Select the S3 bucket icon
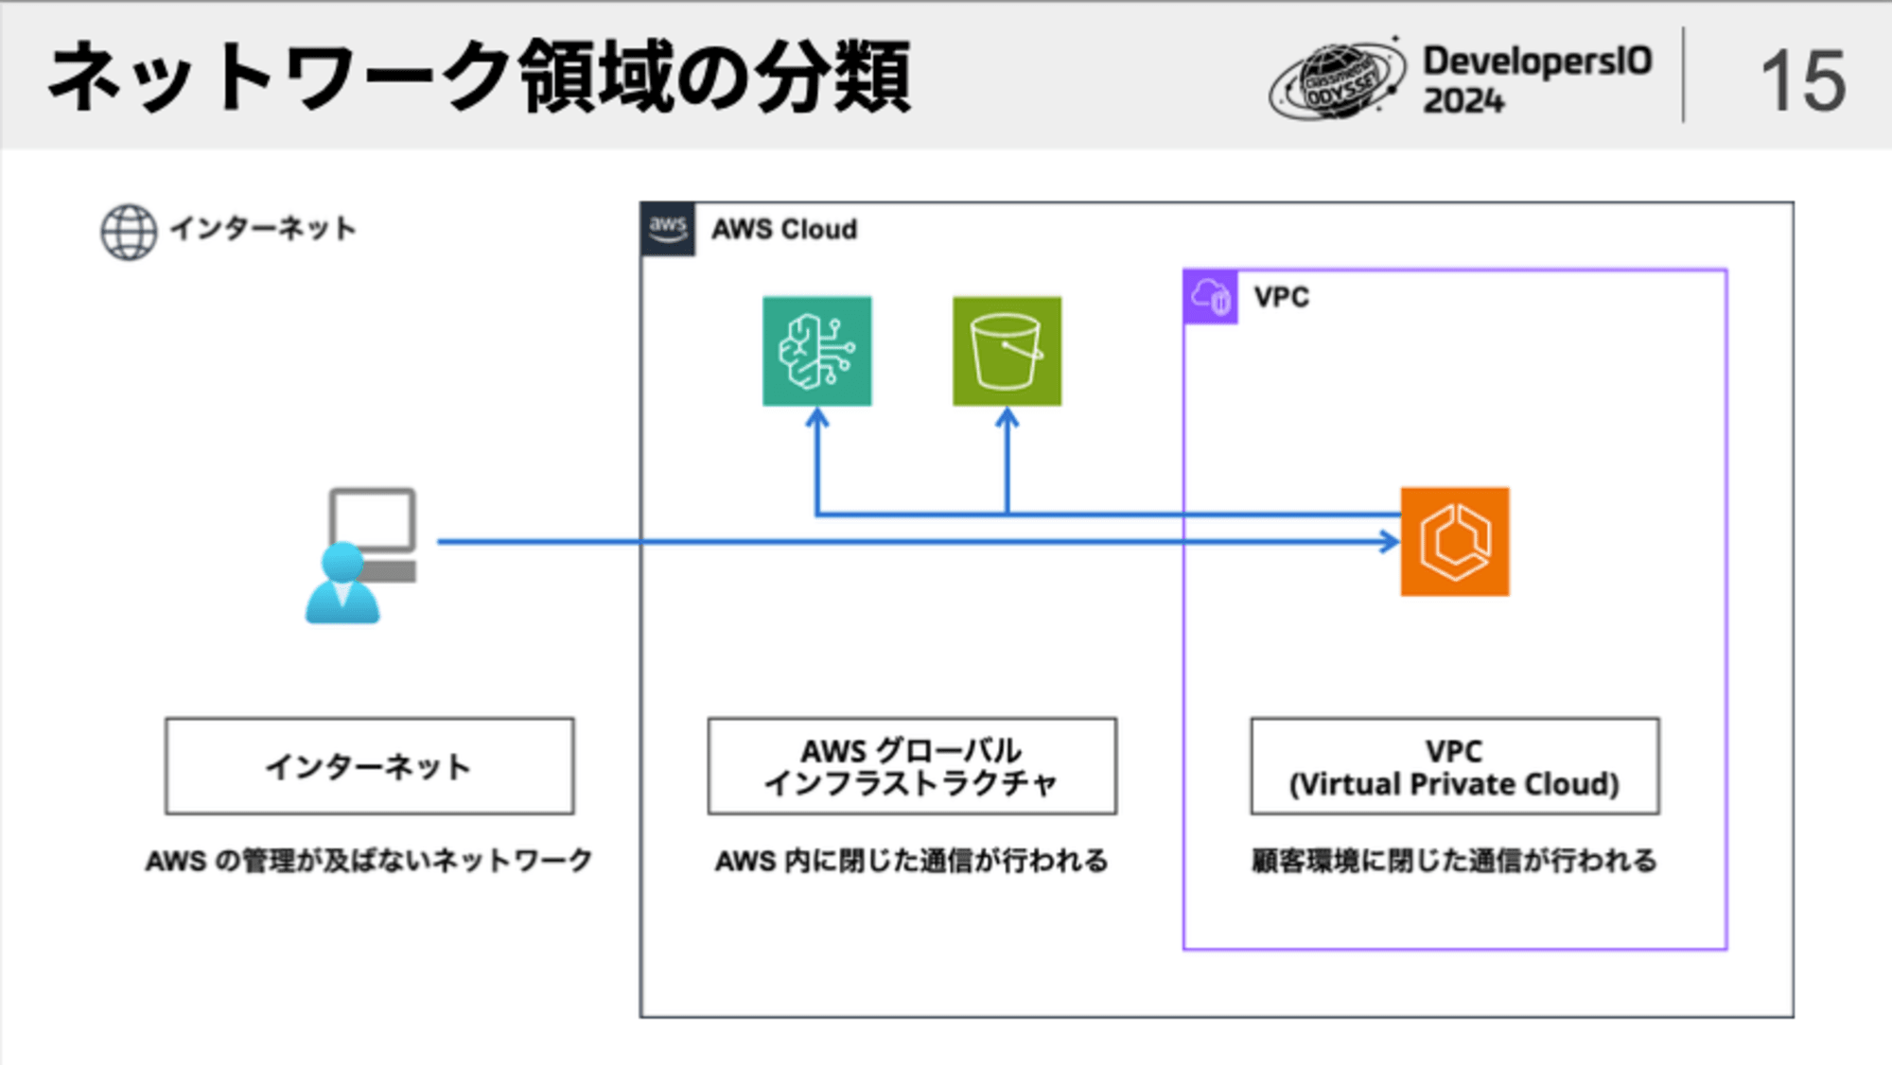 pyautogui.click(x=1007, y=351)
